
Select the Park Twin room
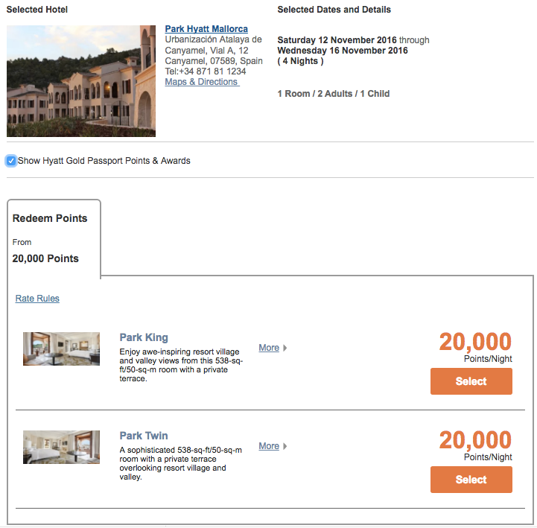click(x=471, y=480)
